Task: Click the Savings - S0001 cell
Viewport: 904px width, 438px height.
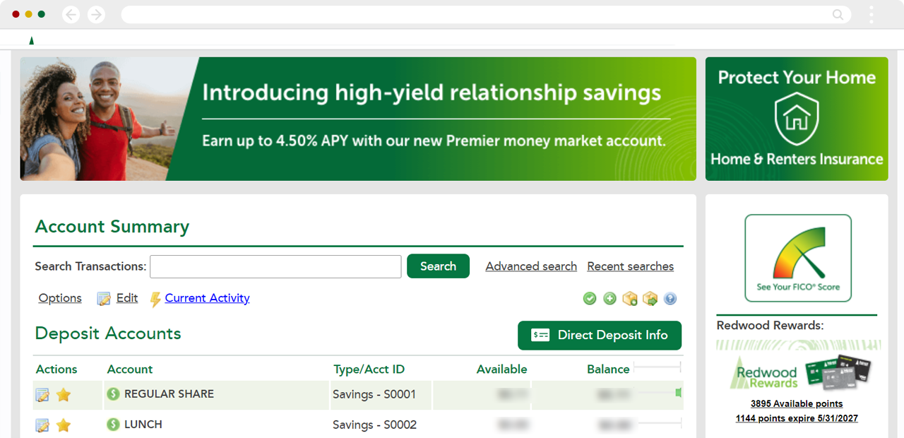Action: click(x=374, y=395)
